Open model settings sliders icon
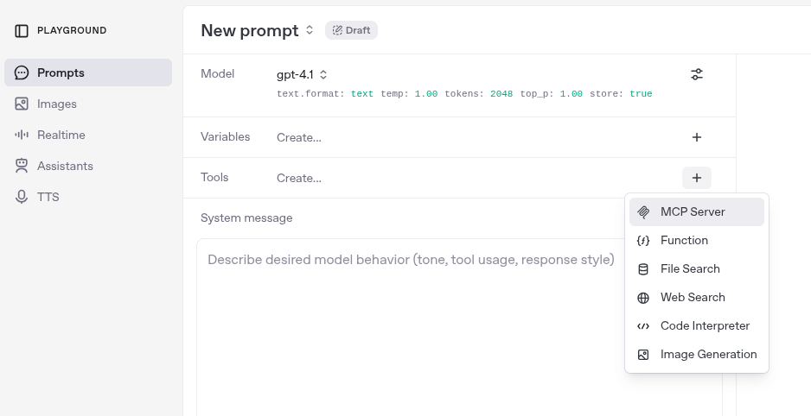The image size is (811, 416). point(696,75)
